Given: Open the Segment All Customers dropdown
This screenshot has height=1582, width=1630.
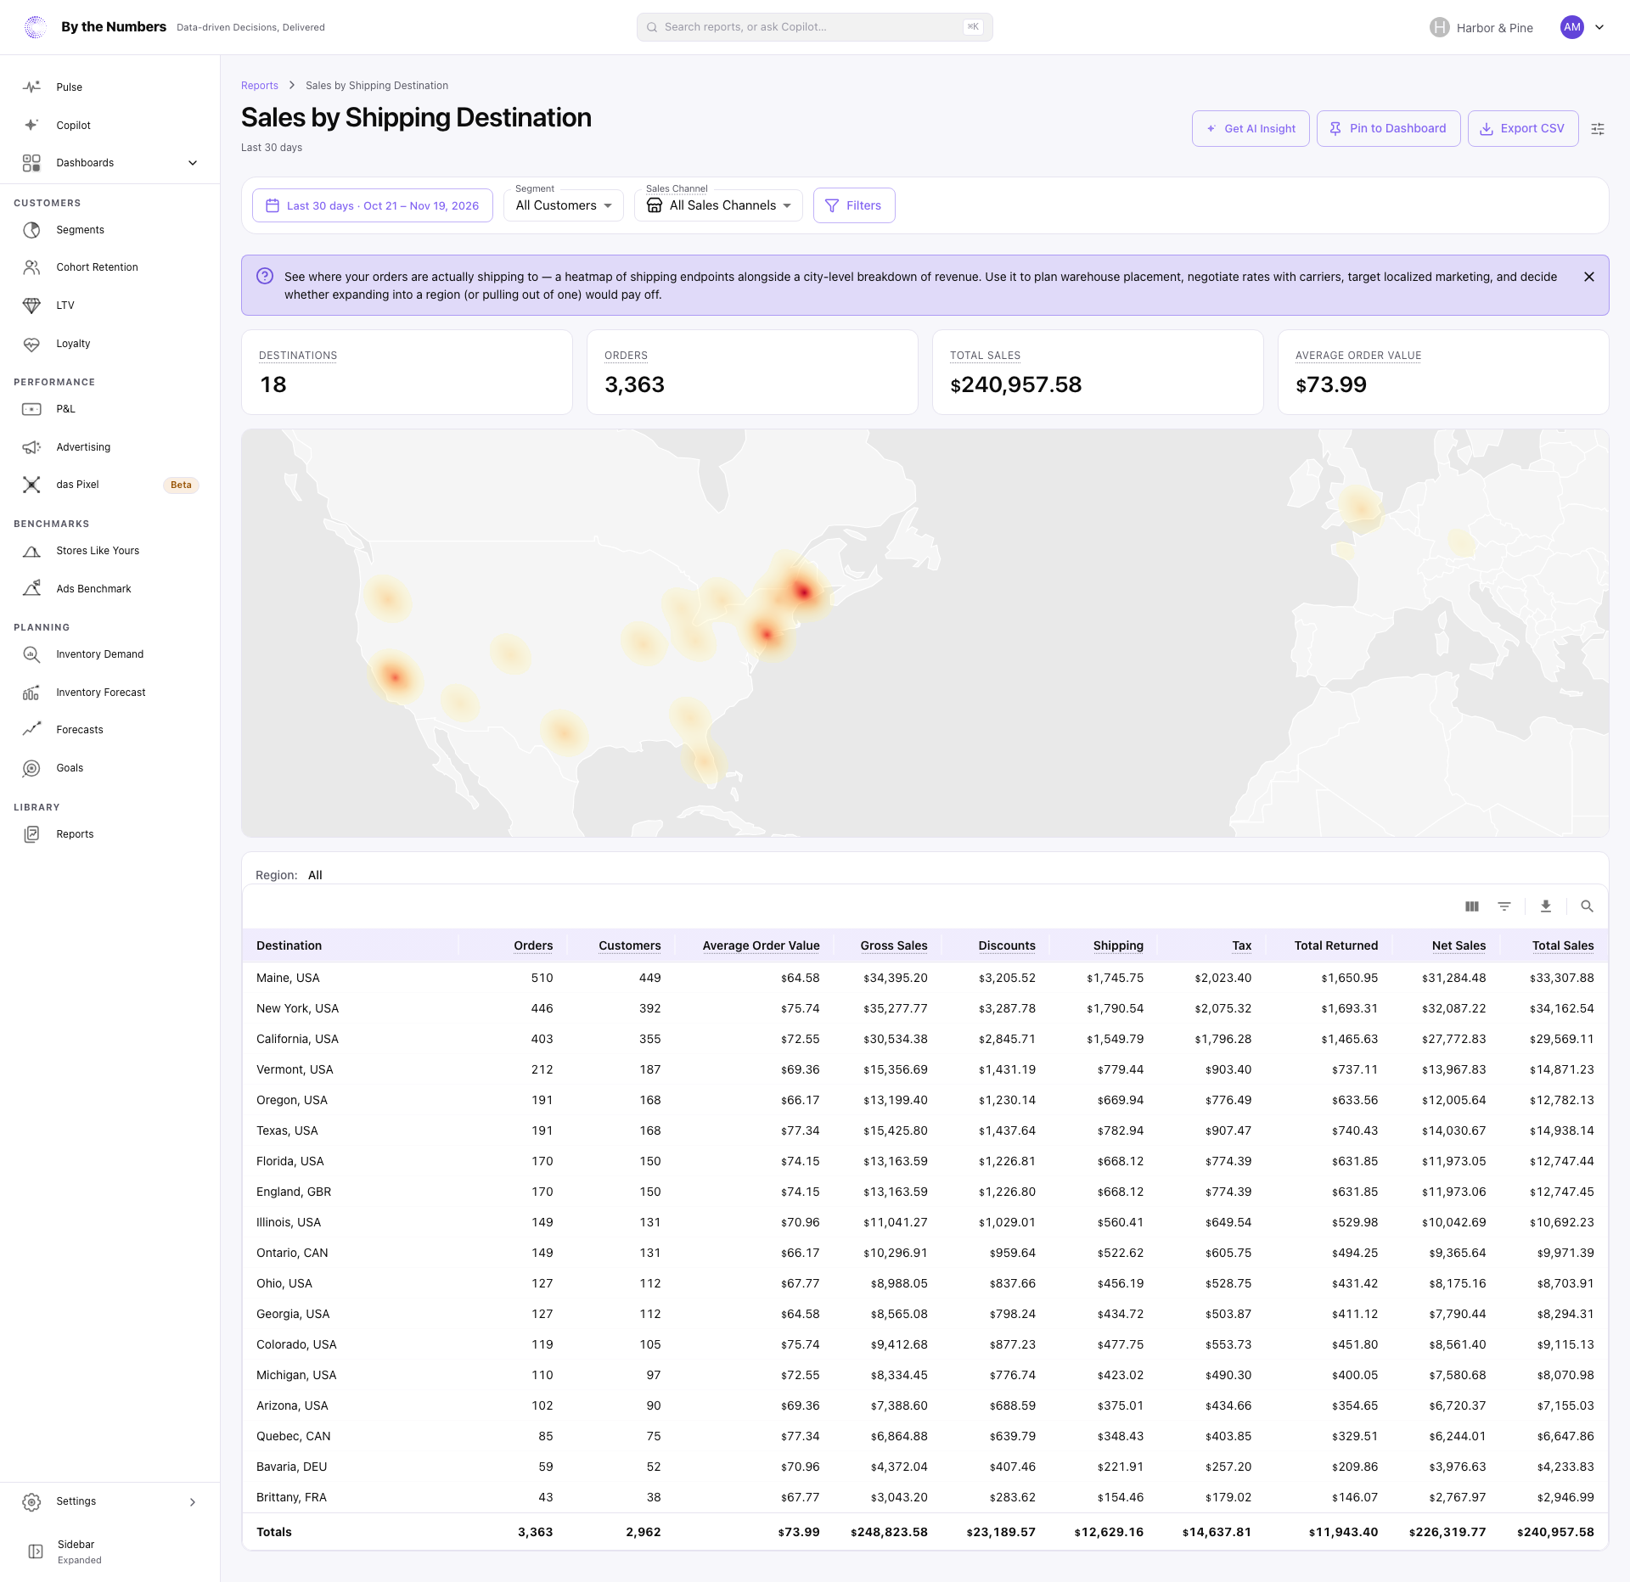Looking at the screenshot, I should (564, 205).
